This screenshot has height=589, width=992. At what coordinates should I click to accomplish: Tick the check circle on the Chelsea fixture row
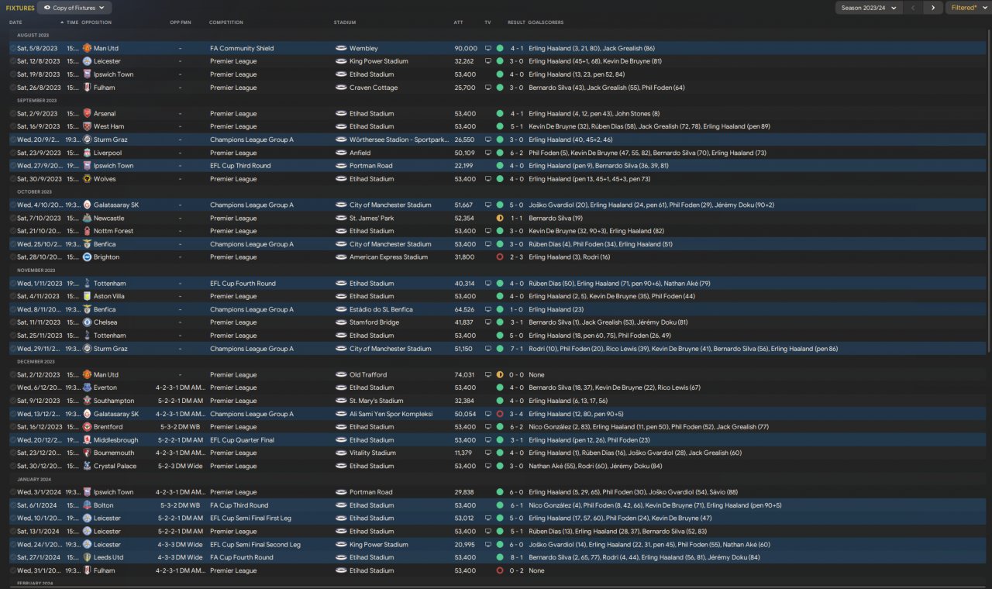pyautogui.click(x=12, y=322)
